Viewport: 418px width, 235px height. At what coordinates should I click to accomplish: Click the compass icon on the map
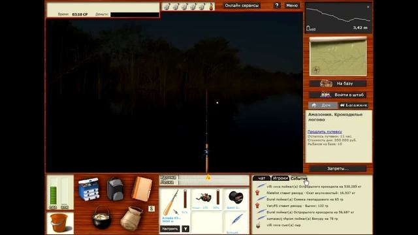316,70
